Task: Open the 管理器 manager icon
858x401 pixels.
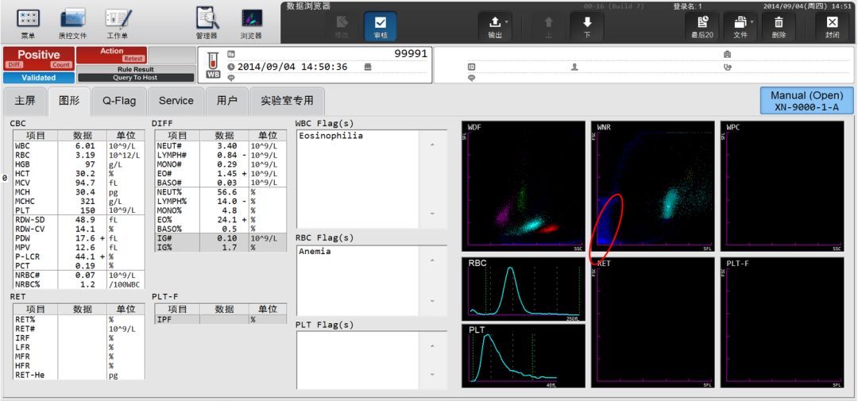Action: (x=207, y=23)
